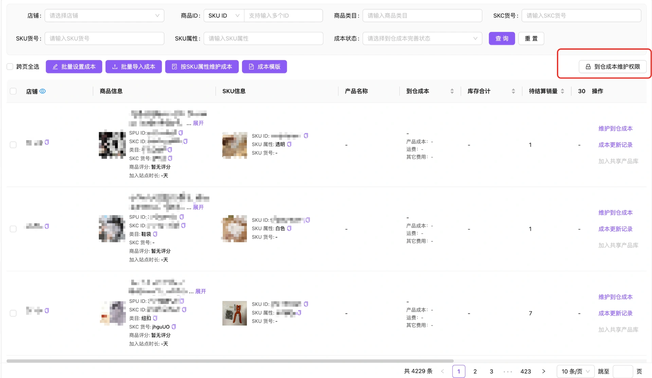Copy SKU attribute 白色 with copy icon

point(289,228)
